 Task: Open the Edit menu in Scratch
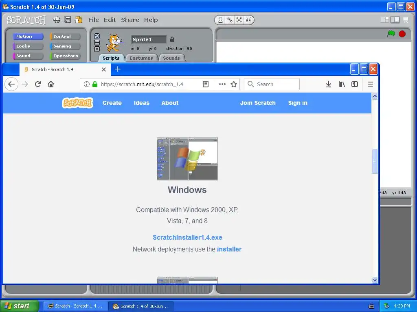pyautogui.click(x=110, y=20)
